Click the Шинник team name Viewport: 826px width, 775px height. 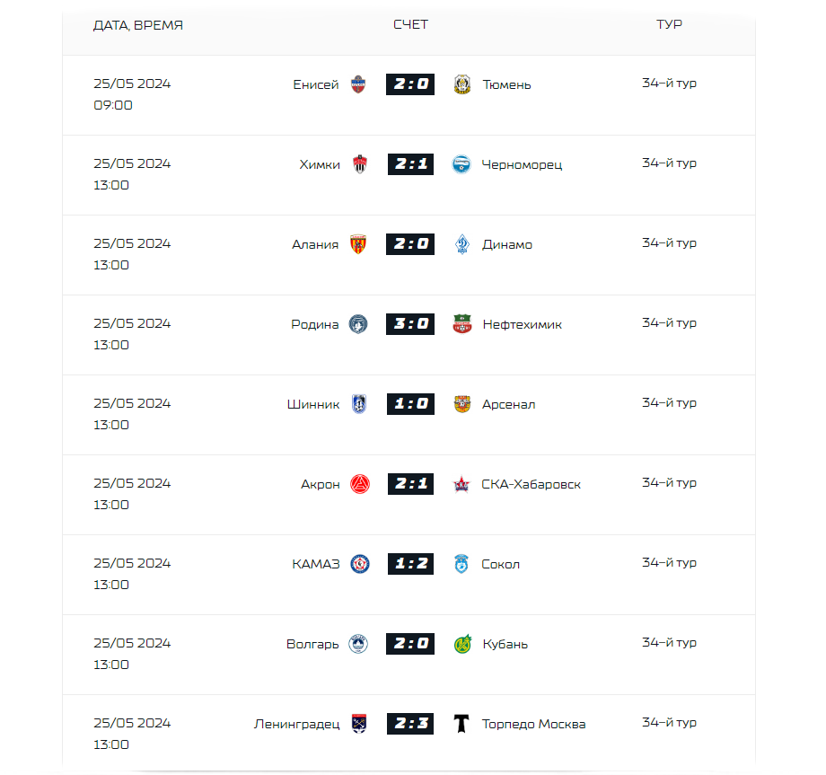313,404
